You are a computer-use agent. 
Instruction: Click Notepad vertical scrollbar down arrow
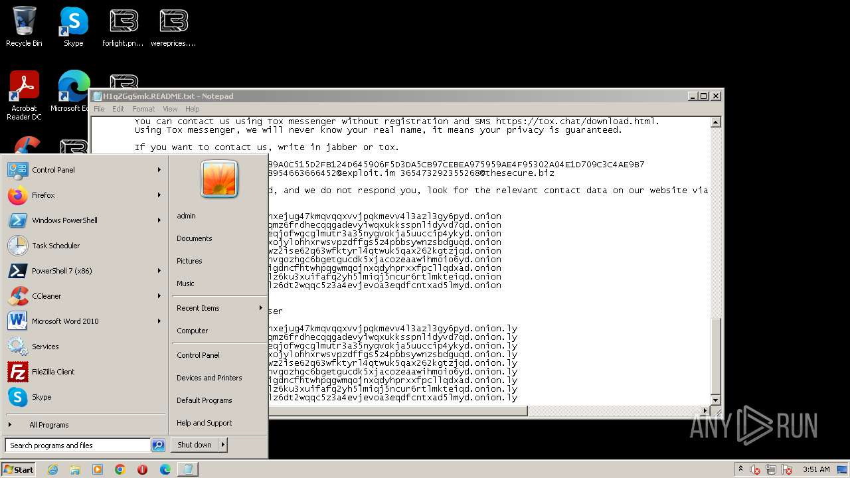click(715, 400)
